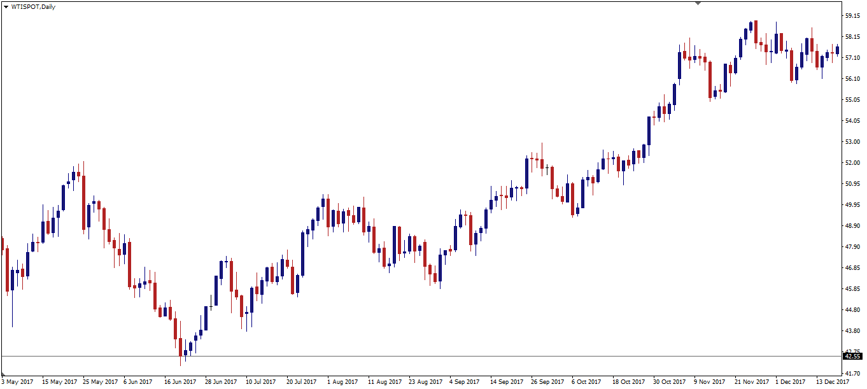Viewport: 867px width, 389px height.
Task: Select the 6 Oct 2017 date label
Action: tap(587, 382)
